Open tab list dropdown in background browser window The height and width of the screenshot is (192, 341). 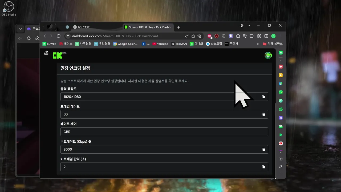pos(20,29)
